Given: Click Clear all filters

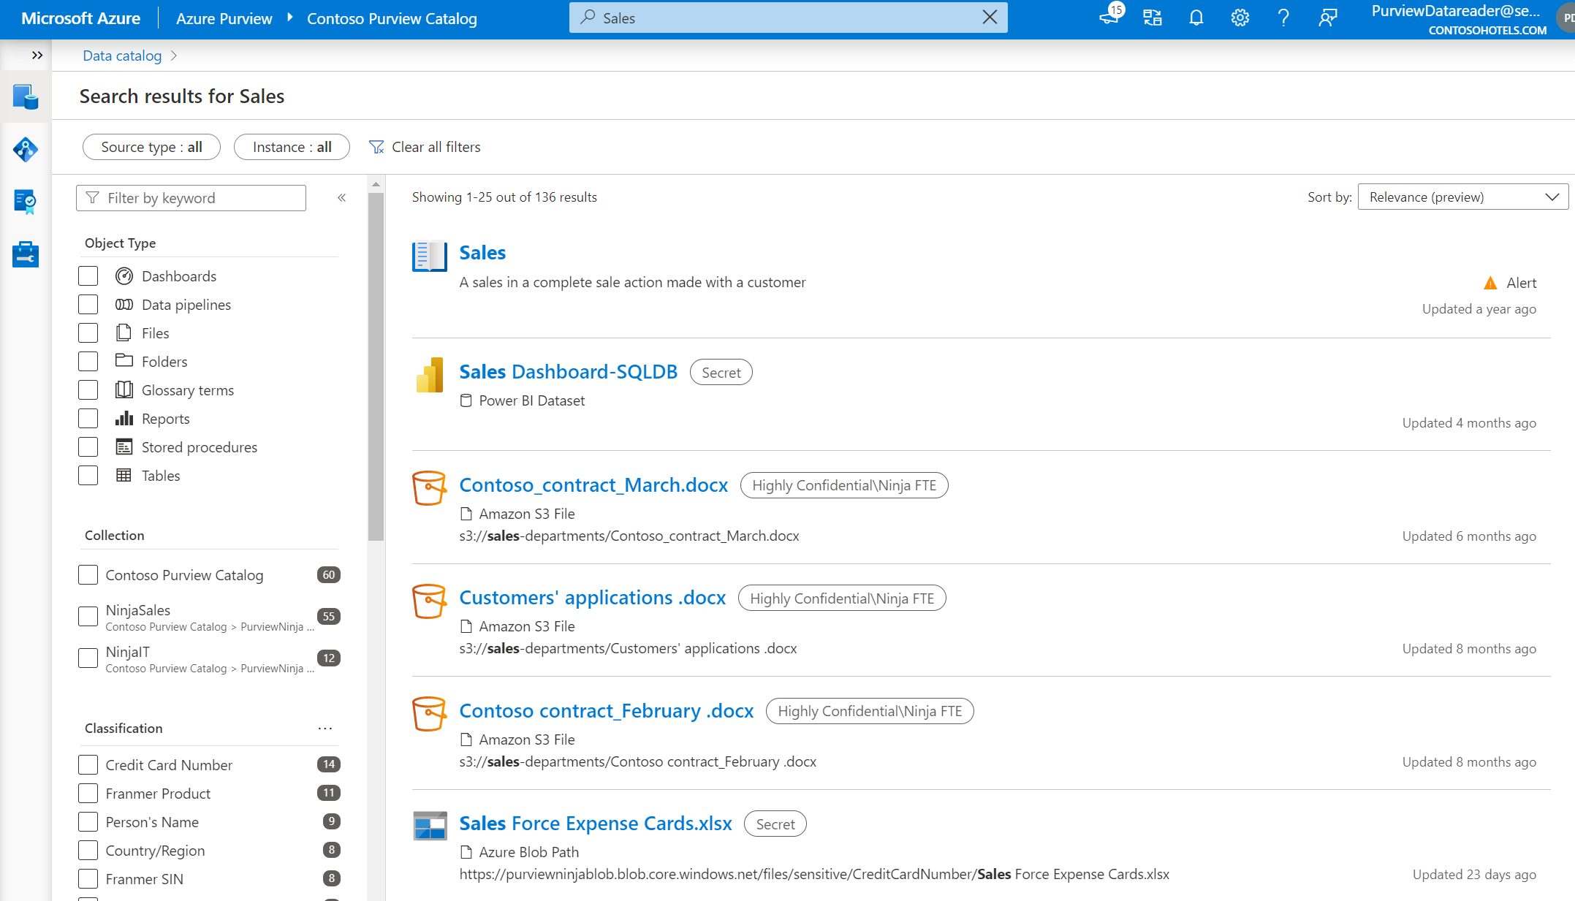Looking at the screenshot, I should click(x=425, y=147).
